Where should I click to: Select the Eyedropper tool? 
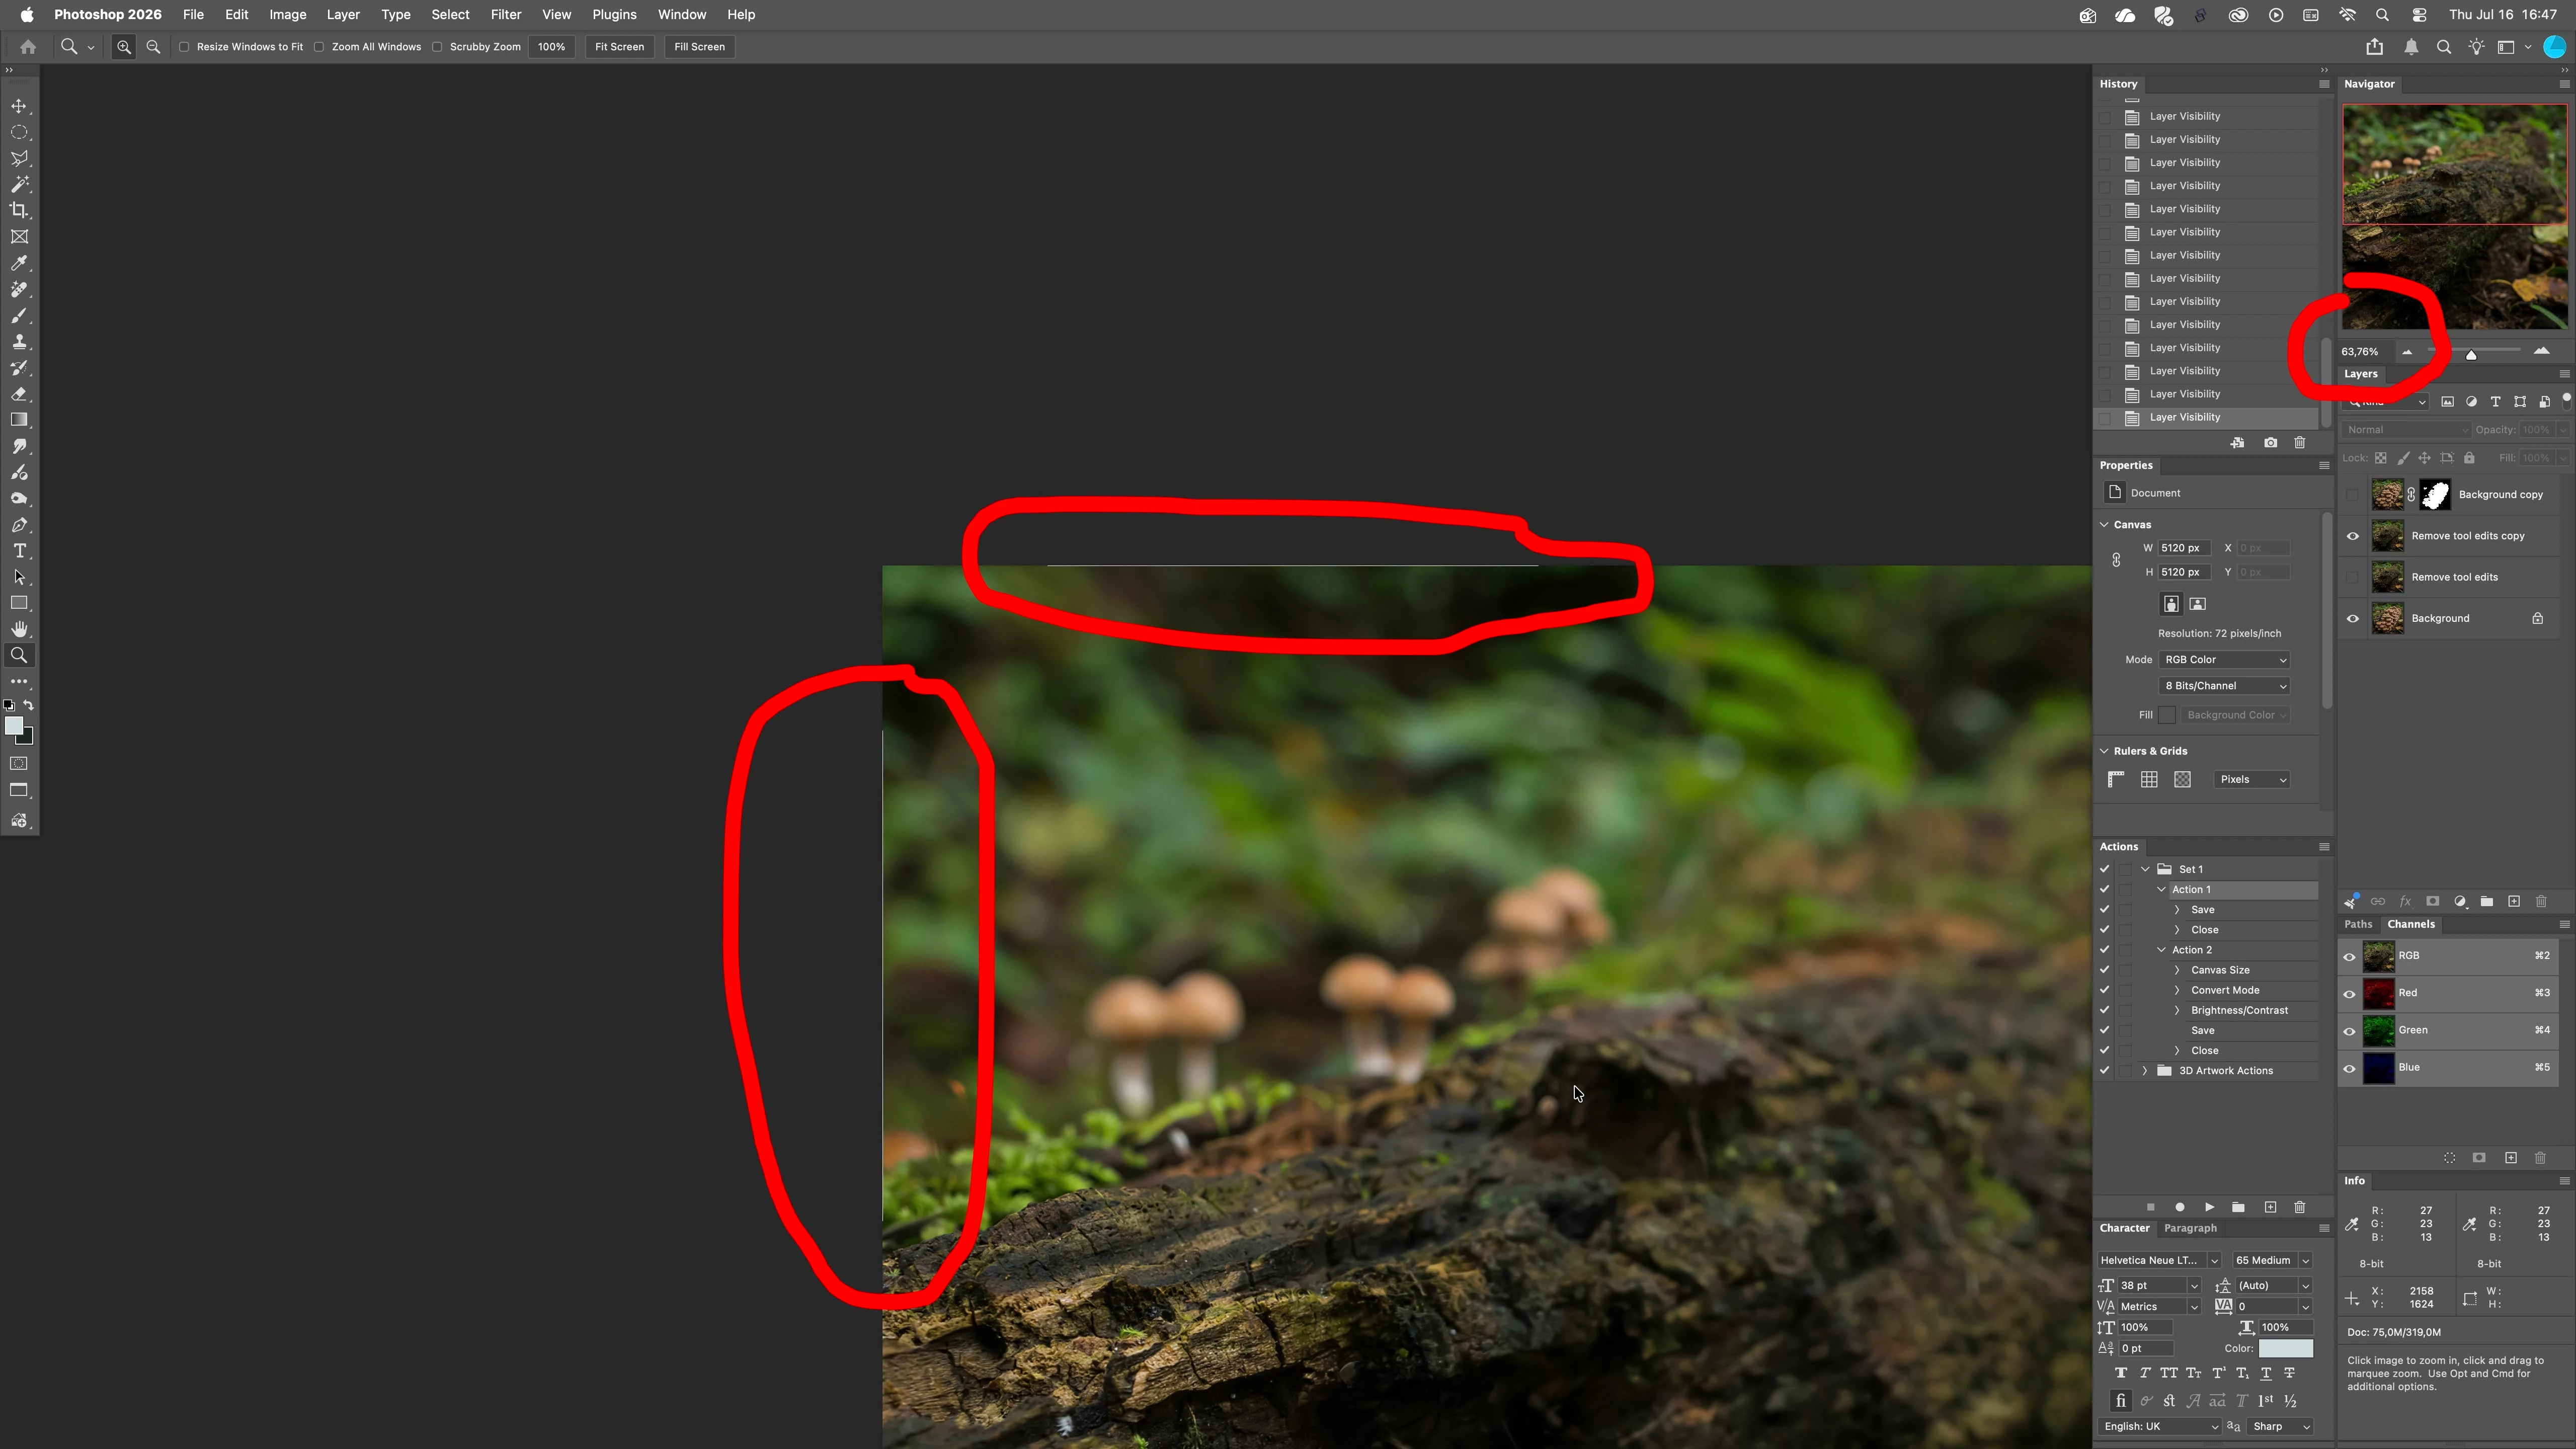[19, 263]
